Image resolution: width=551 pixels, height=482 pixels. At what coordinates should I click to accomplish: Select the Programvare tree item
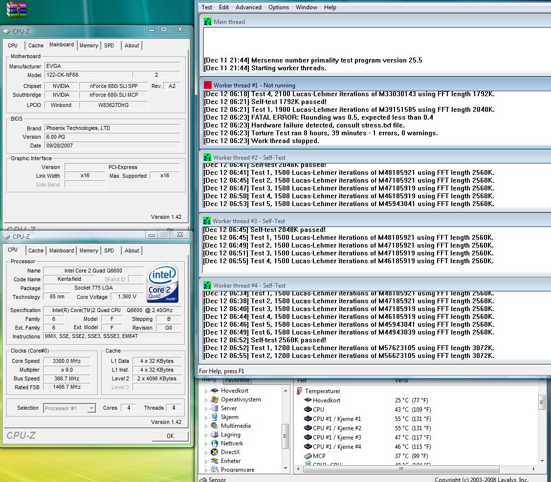[x=238, y=470]
